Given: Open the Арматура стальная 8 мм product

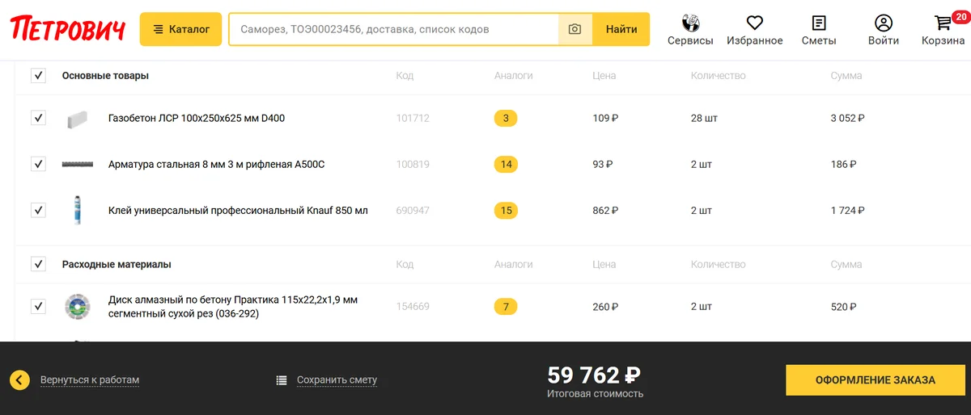Looking at the screenshot, I should click(x=216, y=165).
